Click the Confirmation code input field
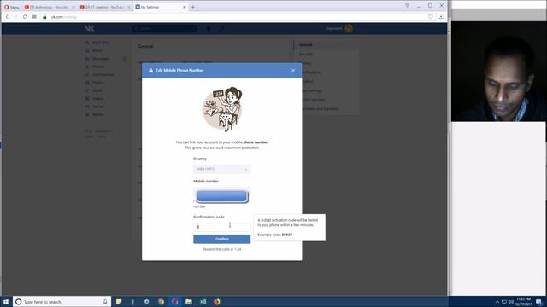Screen dimensions: 547x307 222,227
